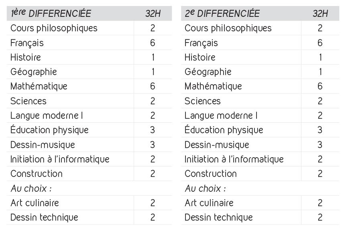Select Mathématique in the right table
The height and width of the screenshot is (231, 346).
[x=213, y=86]
